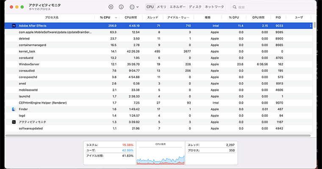Click the magnifier icon in search field
This screenshot has height=169, width=322.
point(235,7)
